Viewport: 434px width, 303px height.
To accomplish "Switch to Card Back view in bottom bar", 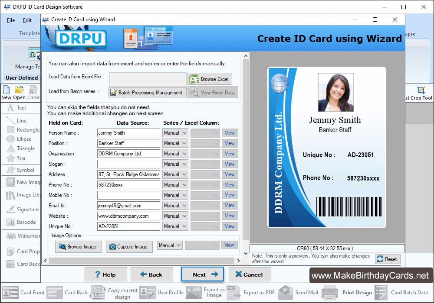I will click(x=67, y=293).
